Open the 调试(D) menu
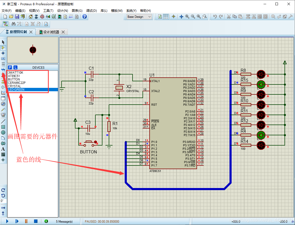This screenshot has width=295, height=225. (x=91, y=11)
